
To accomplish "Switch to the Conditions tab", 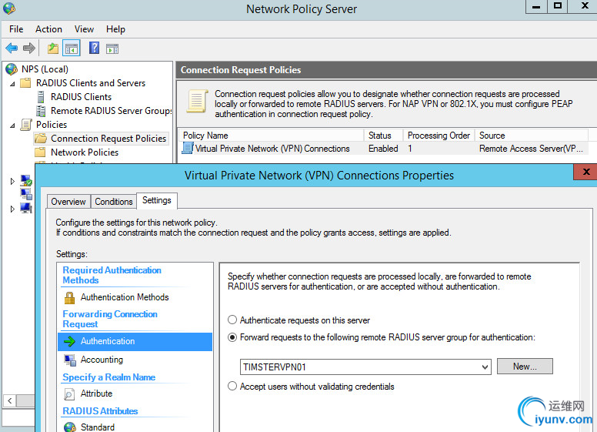I will [x=114, y=202].
